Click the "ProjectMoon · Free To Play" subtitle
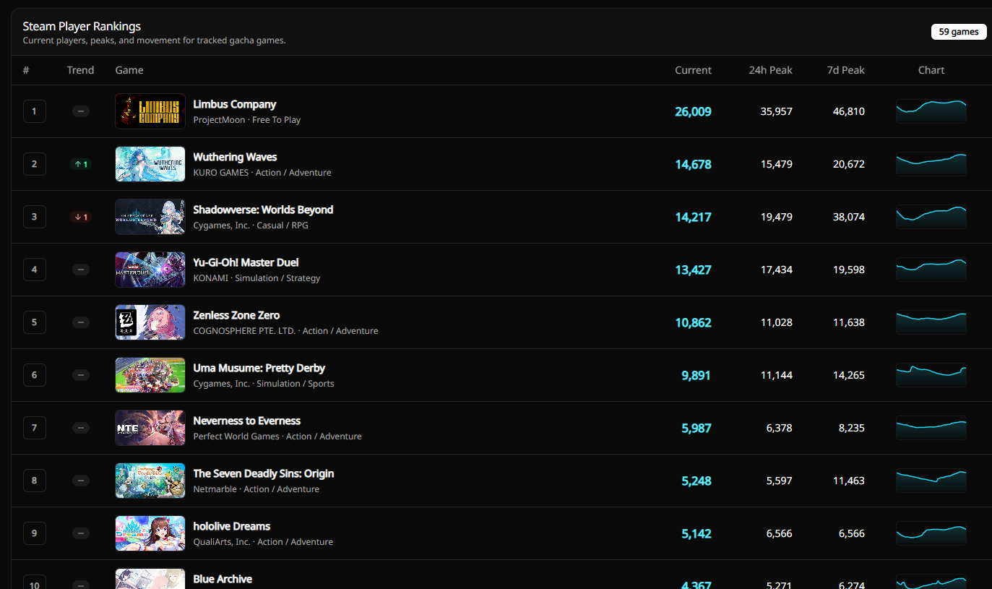The image size is (992, 589). (x=247, y=120)
